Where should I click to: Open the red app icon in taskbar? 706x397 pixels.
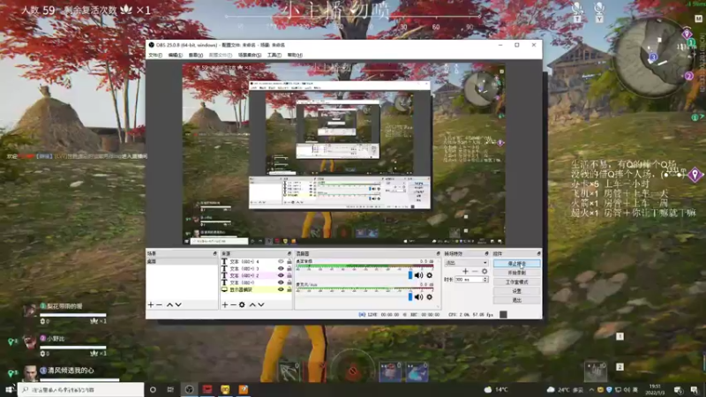[207, 389]
